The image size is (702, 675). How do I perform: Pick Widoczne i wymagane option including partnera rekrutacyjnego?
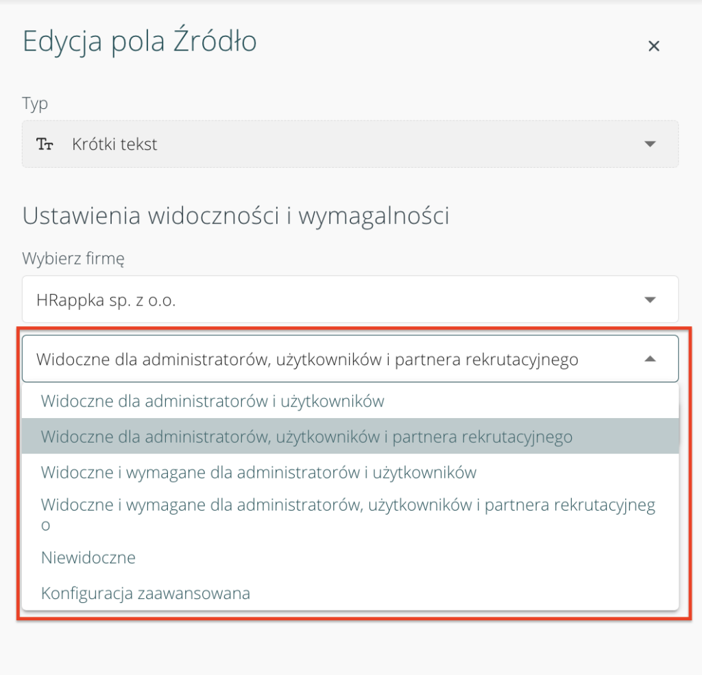point(348,506)
